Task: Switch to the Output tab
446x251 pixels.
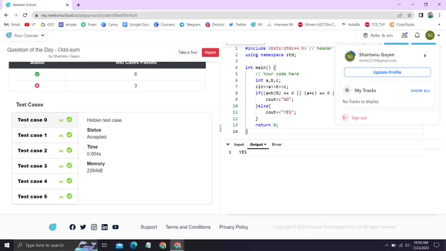Action: point(258,144)
